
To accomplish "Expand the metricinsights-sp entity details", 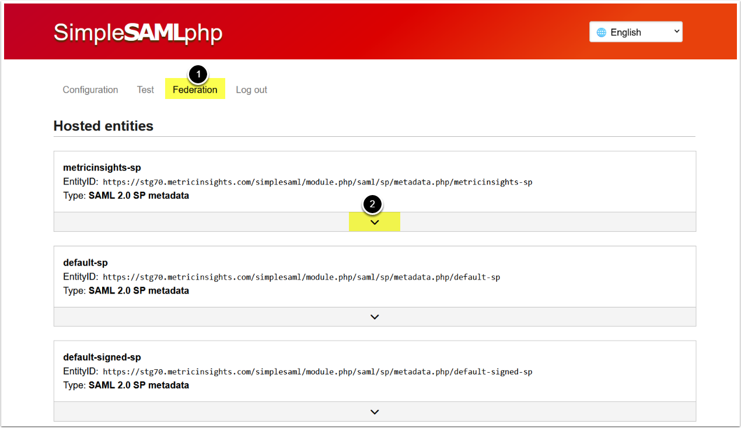I will click(x=375, y=222).
